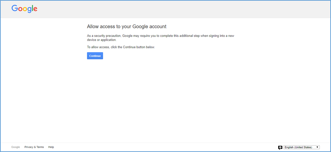Click the red letter e ending the logo

click(35, 10)
